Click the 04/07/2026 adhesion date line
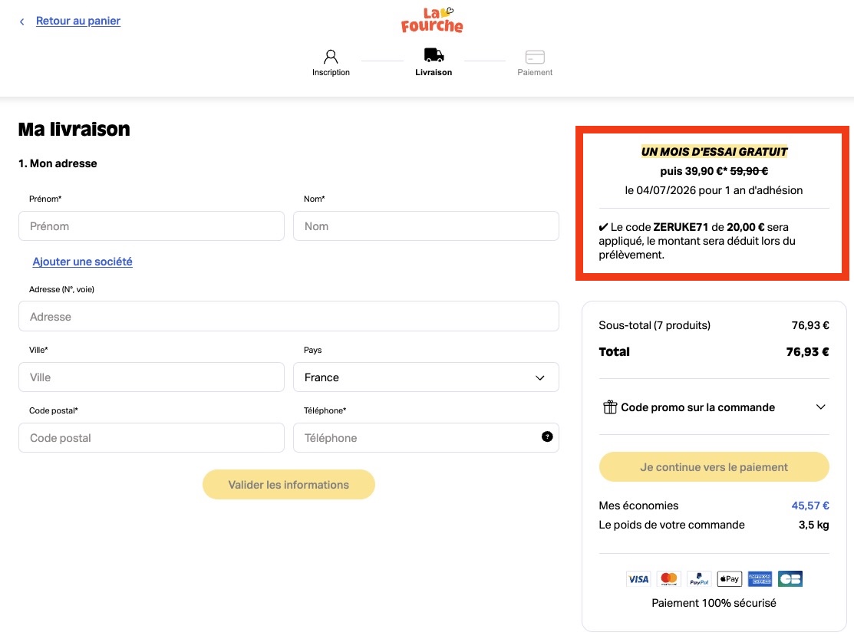 click(x=714, y=190)
